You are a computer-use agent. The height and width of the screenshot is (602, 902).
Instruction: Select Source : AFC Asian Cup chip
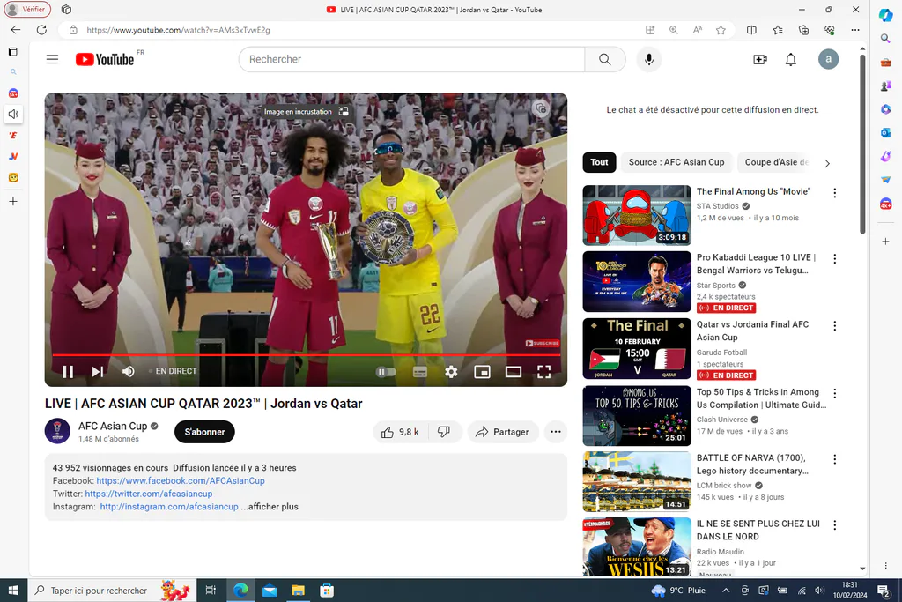[x=676, y=162]
